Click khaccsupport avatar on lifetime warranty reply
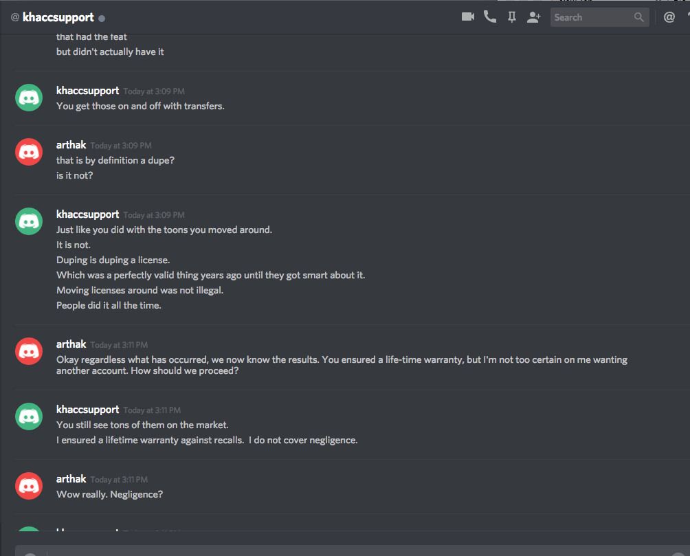 29,416
